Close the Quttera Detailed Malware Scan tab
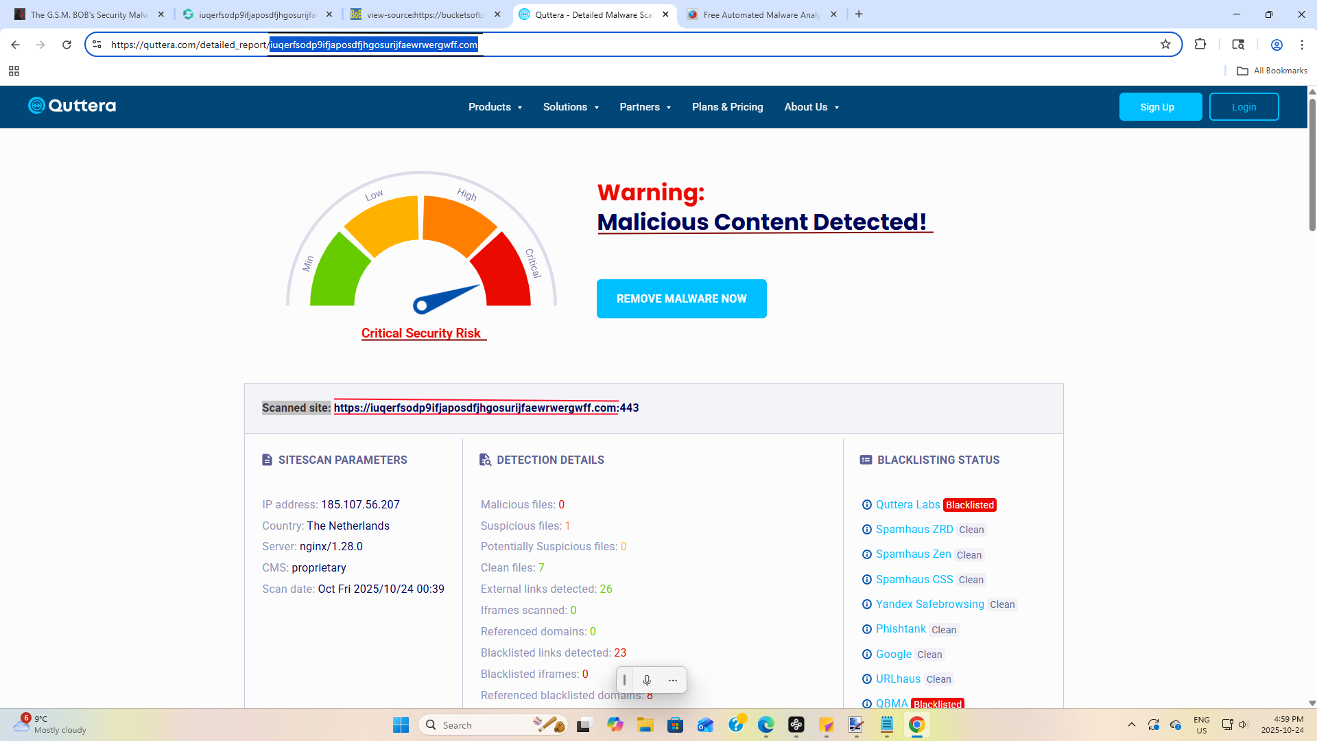1317x741 pixels. [665, 14]
